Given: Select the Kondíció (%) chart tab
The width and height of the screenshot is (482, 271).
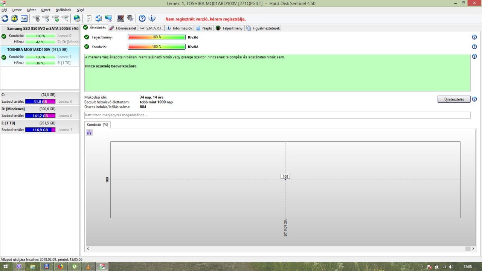Looking at the screenshot, I should (97, 125).
